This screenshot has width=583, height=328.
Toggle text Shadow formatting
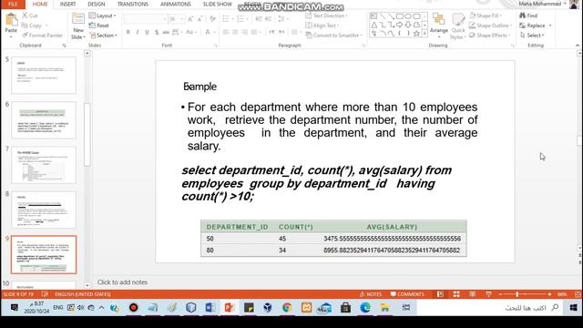(157, 33)
